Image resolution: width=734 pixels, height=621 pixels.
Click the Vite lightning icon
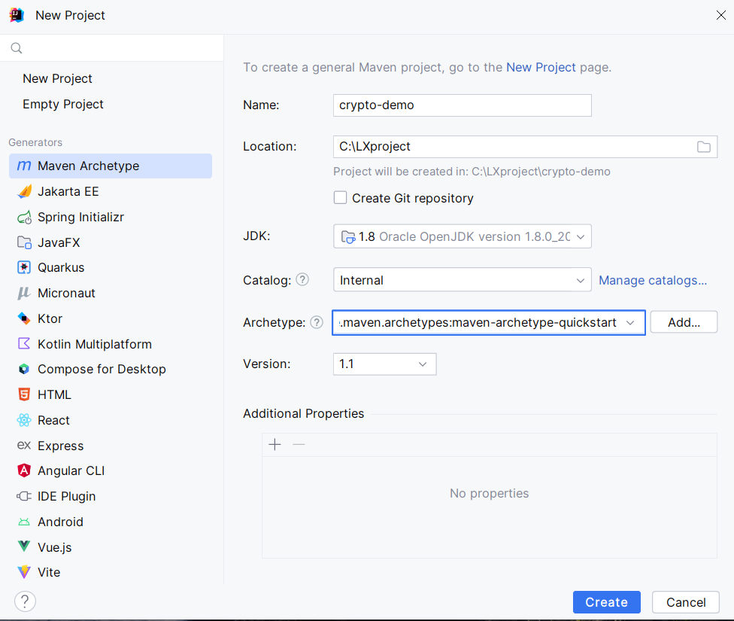click(x=24, y=572)
